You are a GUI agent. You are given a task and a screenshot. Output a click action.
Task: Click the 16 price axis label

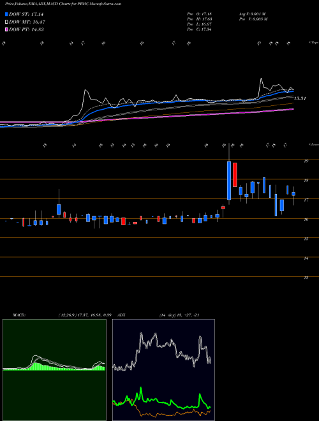[306, 219]
